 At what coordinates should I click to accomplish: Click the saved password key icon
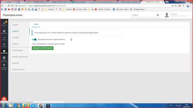click(x=173, y=6)
